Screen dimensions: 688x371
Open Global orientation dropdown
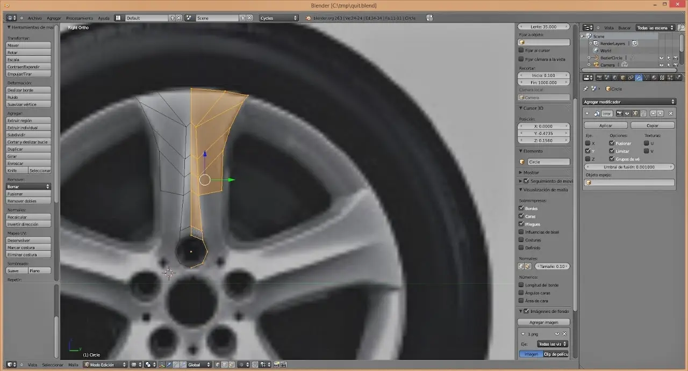(x=200, y=365)
